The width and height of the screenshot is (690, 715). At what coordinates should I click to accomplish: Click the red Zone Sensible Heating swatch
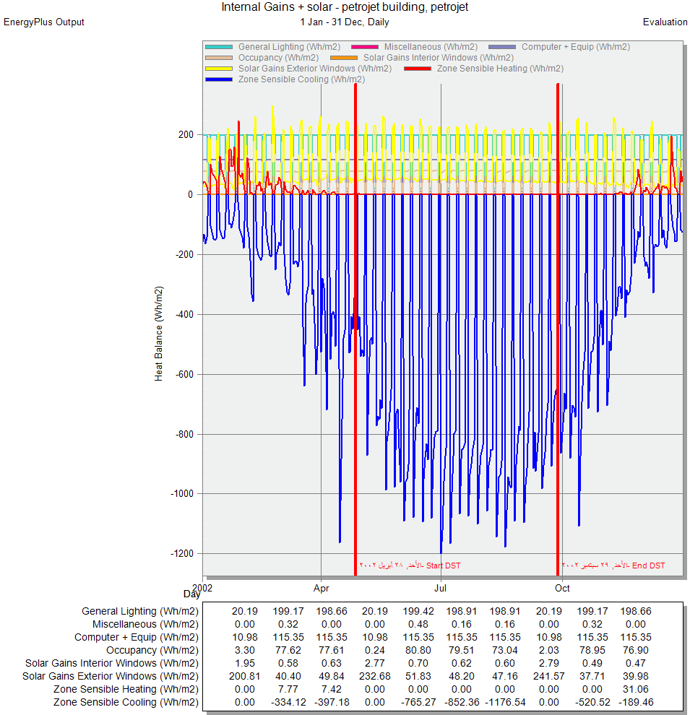click(x=418, y=69)
